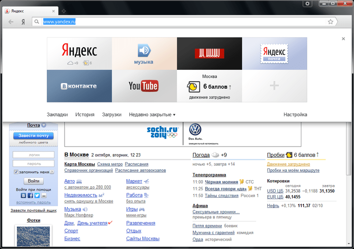Open История in the tableau menu
Image resolution: width=354 pixels, height=249 pixels.
[x=85, y=114]
